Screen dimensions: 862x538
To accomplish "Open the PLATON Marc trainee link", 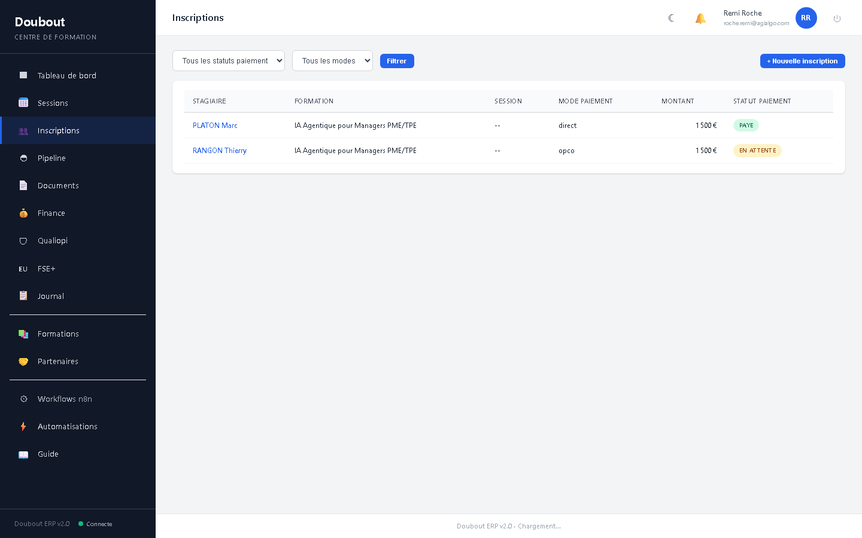I will pos(215,126).
